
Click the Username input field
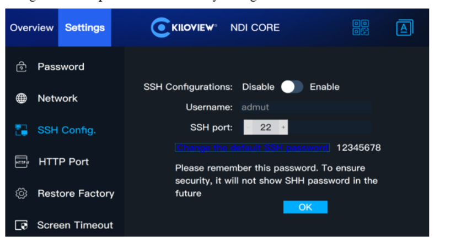tap(306, 107)
